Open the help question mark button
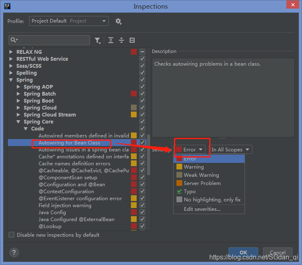Viewport: 302px width, 265px height. [14, 252]
